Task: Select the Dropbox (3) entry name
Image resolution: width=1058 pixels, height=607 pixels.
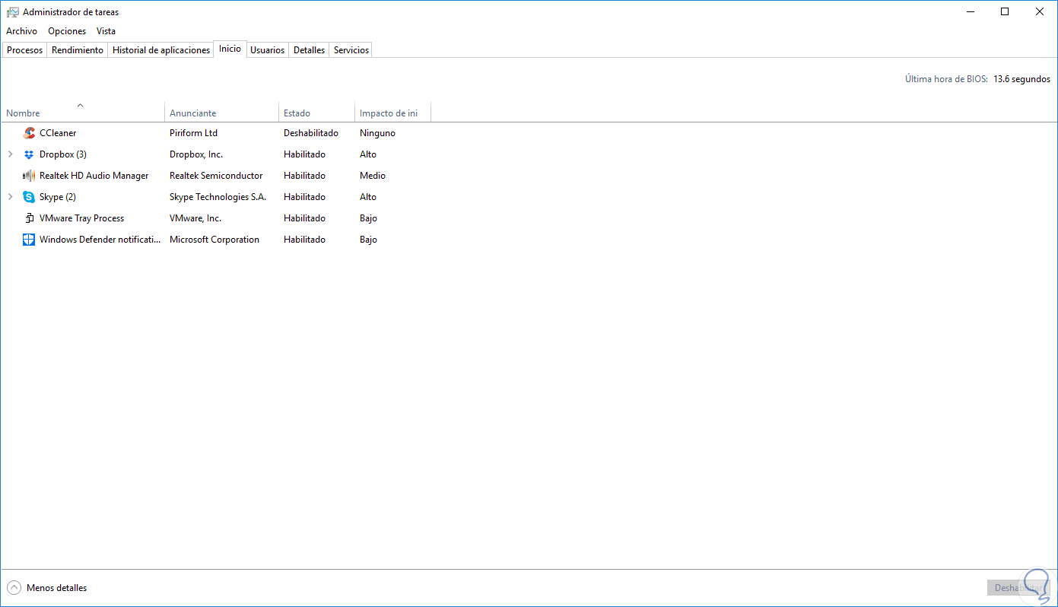Action: click(63, 154)
